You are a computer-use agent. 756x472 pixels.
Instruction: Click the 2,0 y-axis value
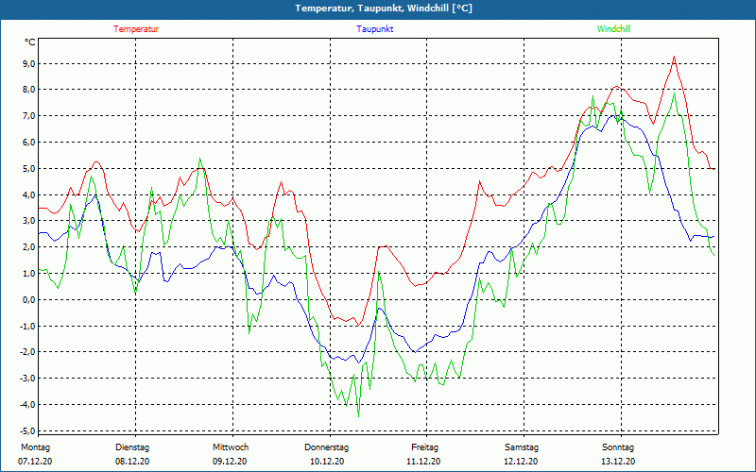tap(29, 247)
